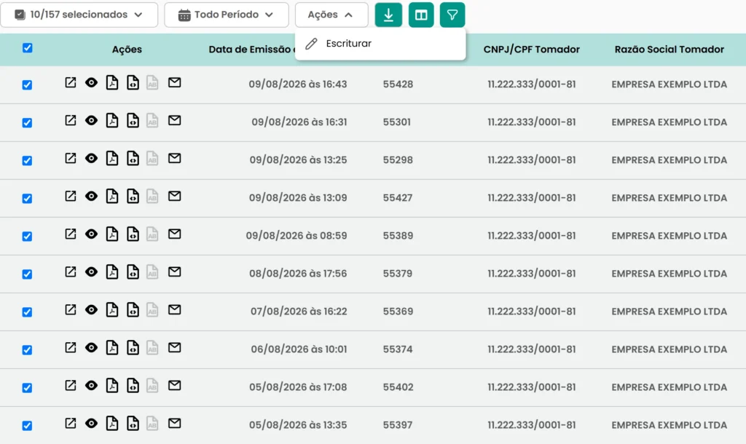This screenshot has width=746, height=444.
Task: Open the Todo Período date dropdown
Action: pyautogui.click(x=227, y=15)
